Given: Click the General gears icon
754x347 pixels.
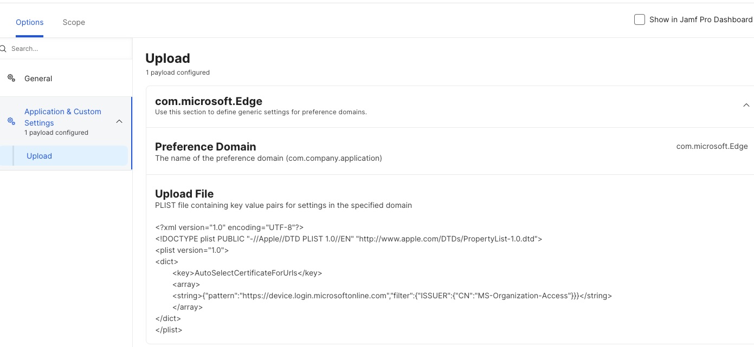Looking at the screenshot, I should [11, 78].
